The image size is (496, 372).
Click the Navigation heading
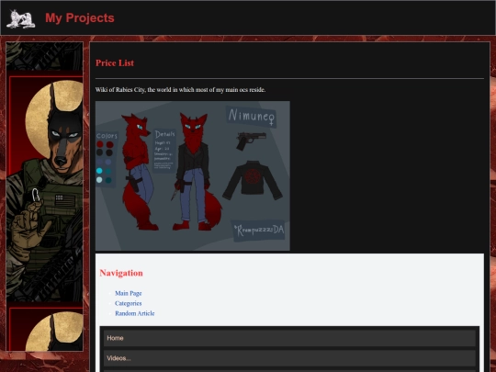(121, 273)
